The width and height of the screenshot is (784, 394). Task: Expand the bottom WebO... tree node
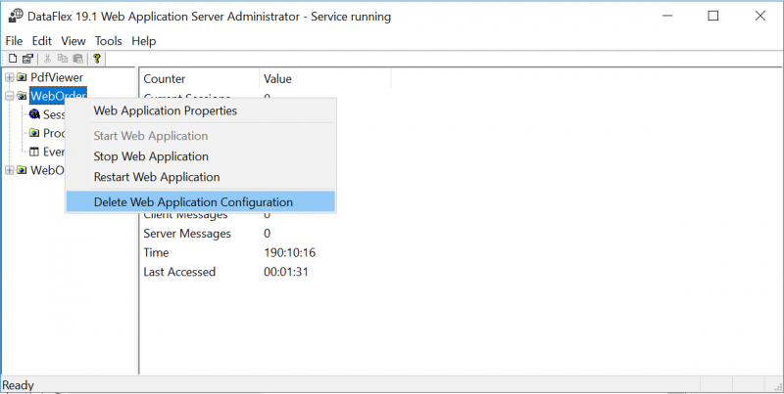pos(9,170)
